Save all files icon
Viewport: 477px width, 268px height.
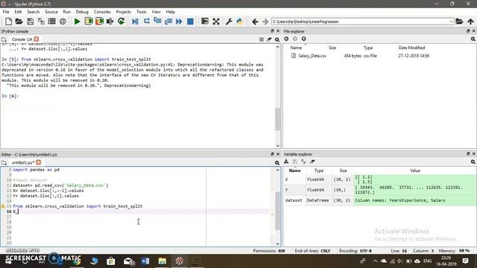[41, 22]
